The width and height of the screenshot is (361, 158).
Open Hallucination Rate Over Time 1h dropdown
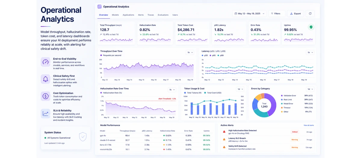coord(171,89)
